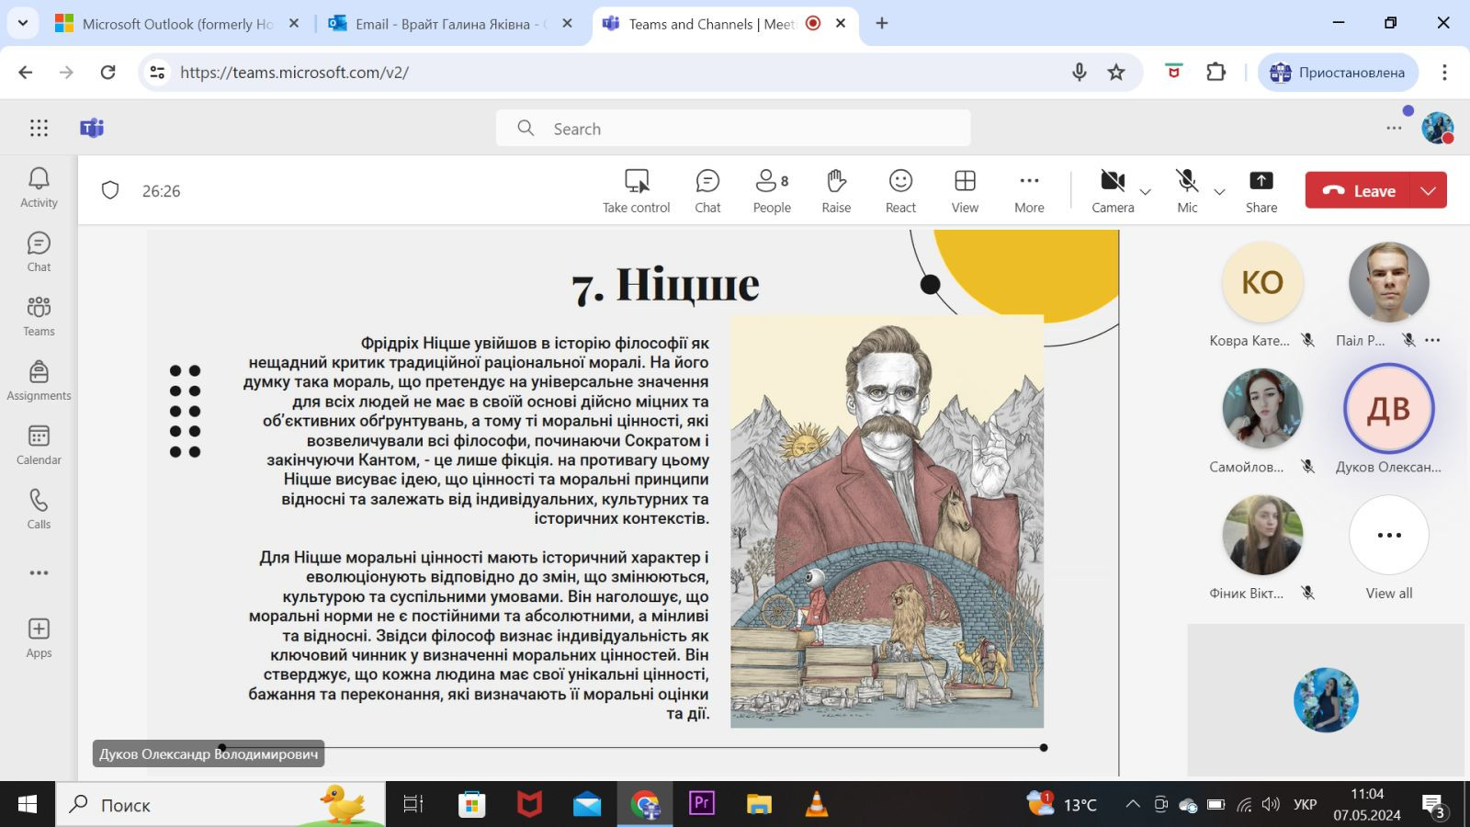Image resolution: width=1470 pixels, height=827 pixels.
Task: Leave the meeting with red Leave button
Action: point(1360,190)
